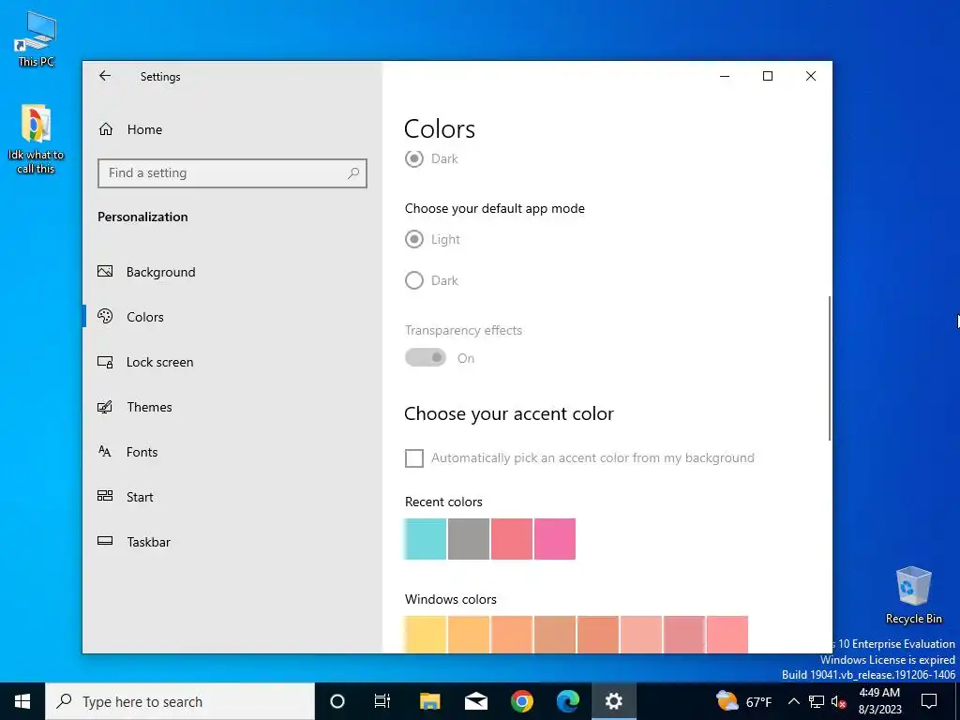Click the back arrow in Settings
The image size is (960, 720).
(105, 76)
